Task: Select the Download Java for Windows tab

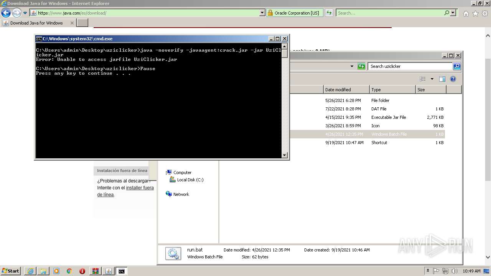Action: [x=36, y=23]
